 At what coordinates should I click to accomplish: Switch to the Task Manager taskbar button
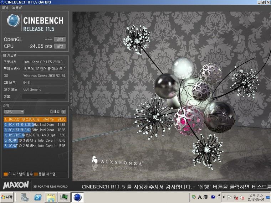[64, 197]
